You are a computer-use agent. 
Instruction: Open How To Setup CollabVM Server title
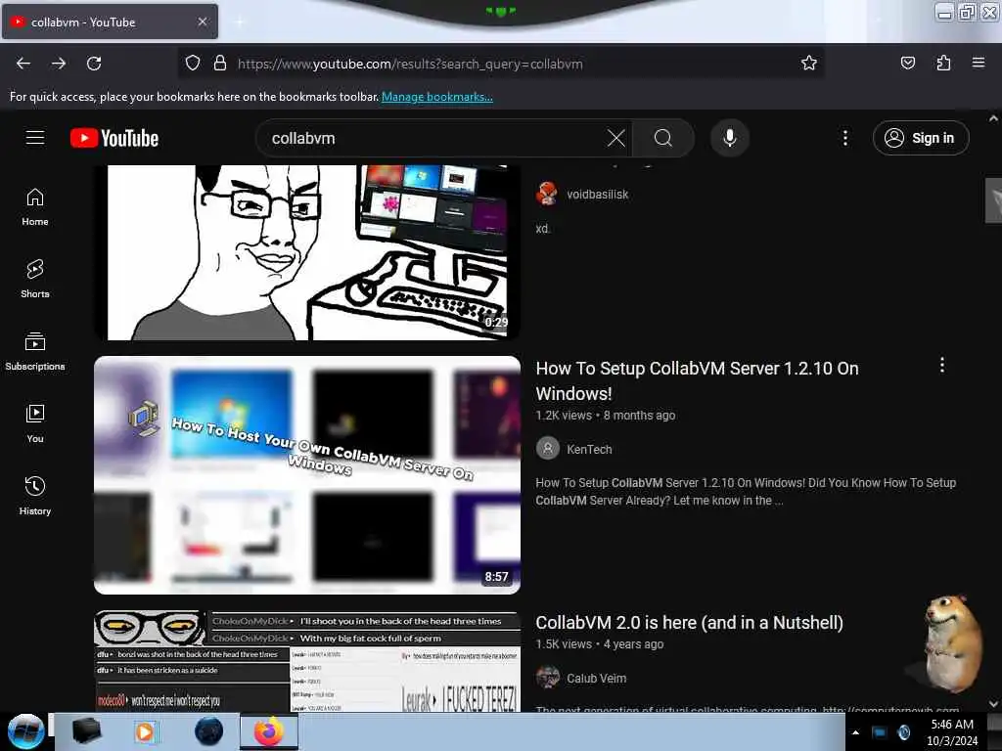click(697, 380)
